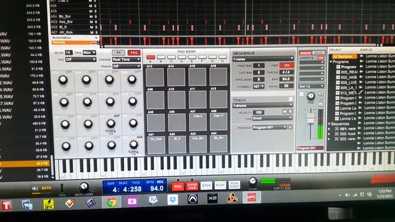The height and width of the screenshot is (222, 395).
Task: Collapse the Sequences tree section
Action: point(329,124)
